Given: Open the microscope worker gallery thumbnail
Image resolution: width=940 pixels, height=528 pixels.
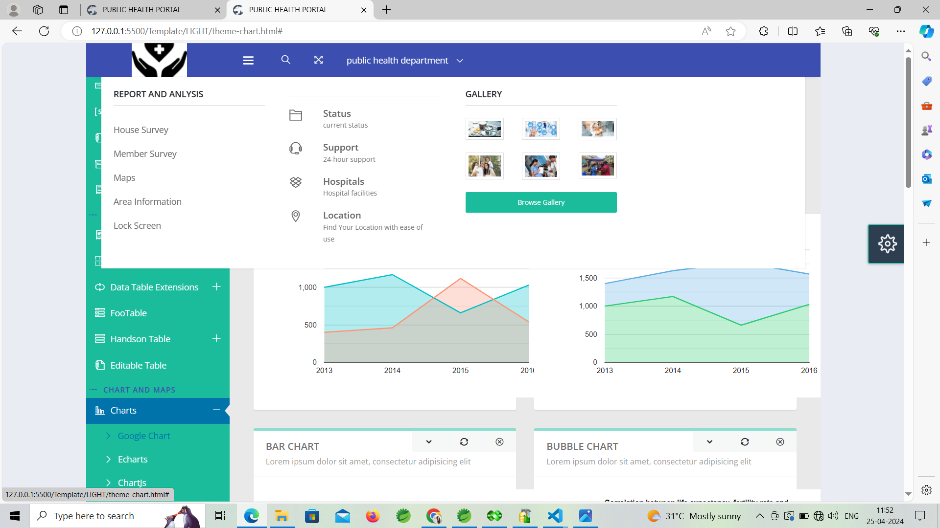Looking at the screenshot, I should 541,166.
